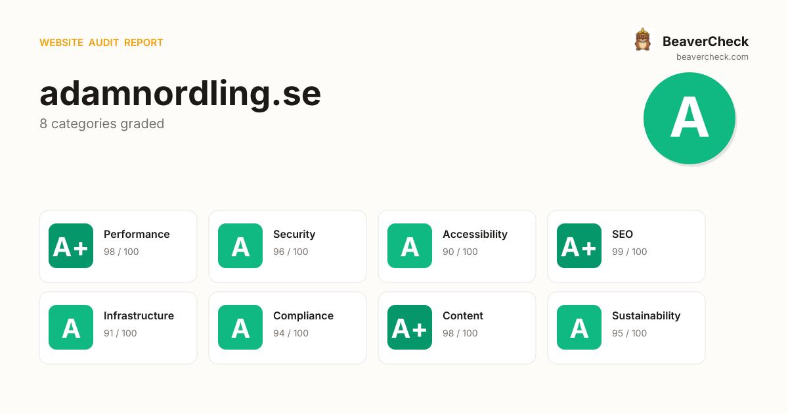
Task: Open the Security 96 / 100 score
Action: coord(291,252)
